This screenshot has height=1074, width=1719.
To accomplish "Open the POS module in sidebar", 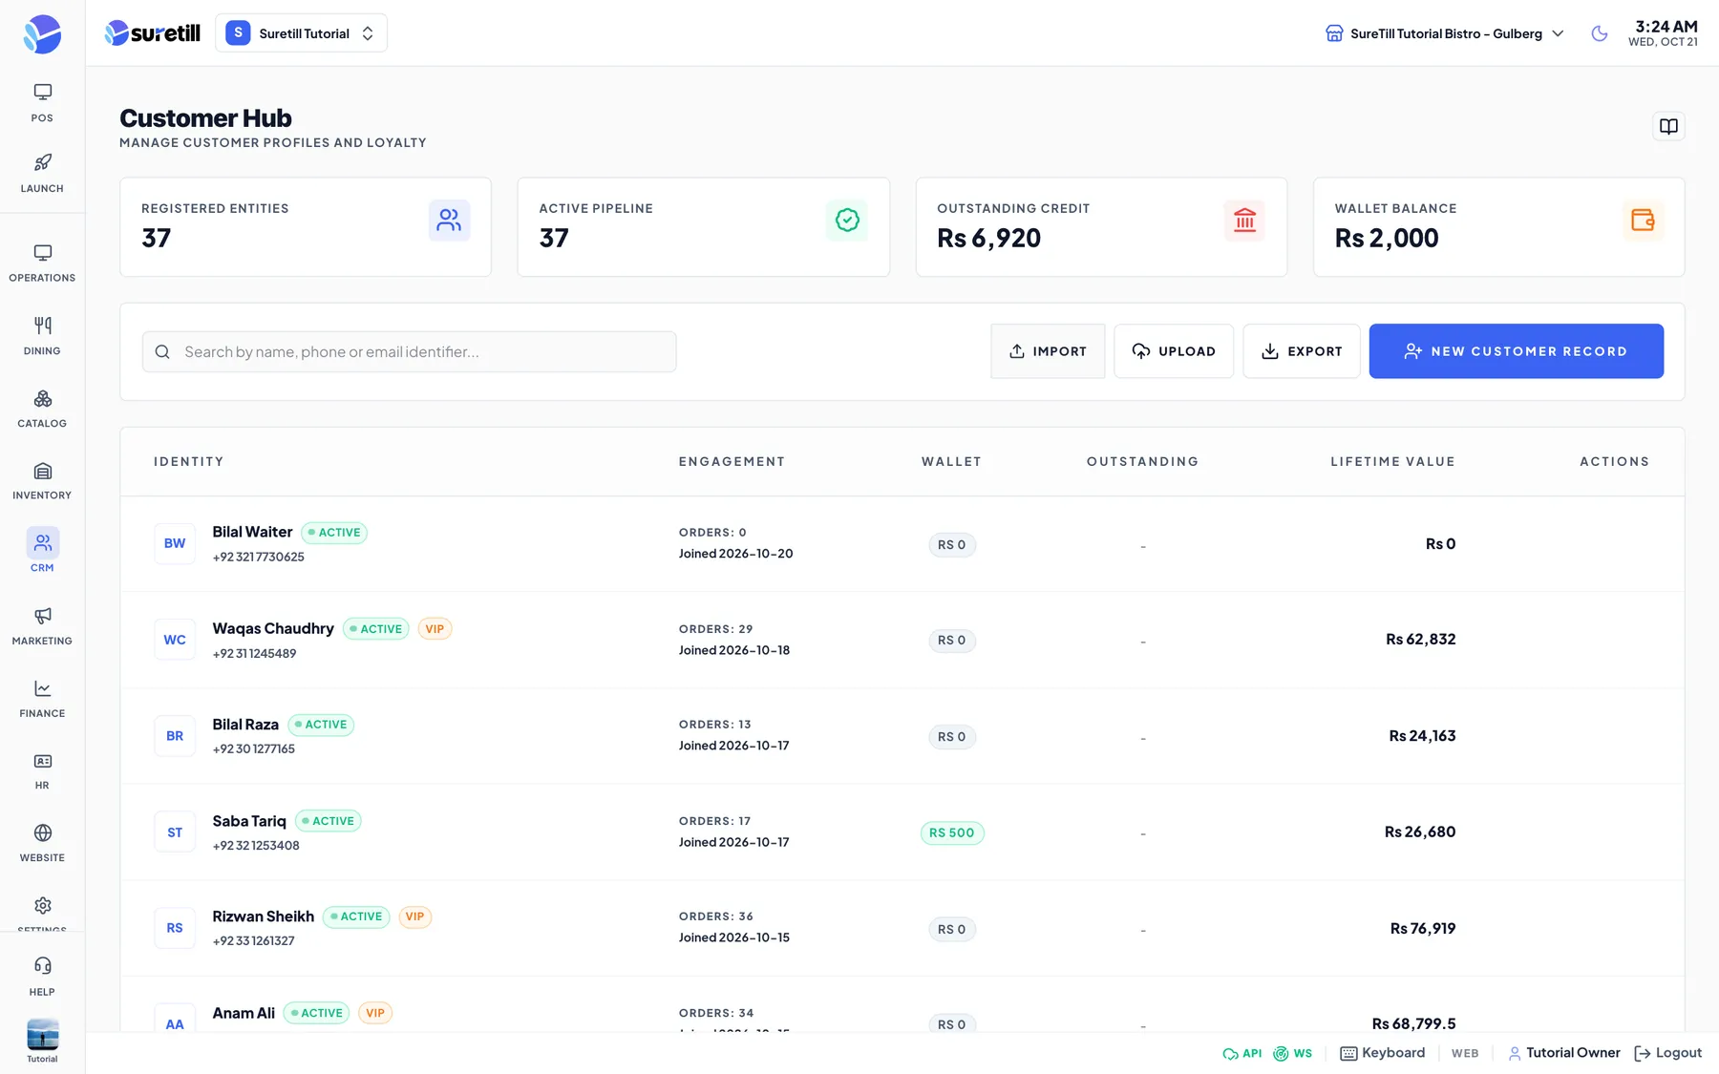I will coord(42,103).
